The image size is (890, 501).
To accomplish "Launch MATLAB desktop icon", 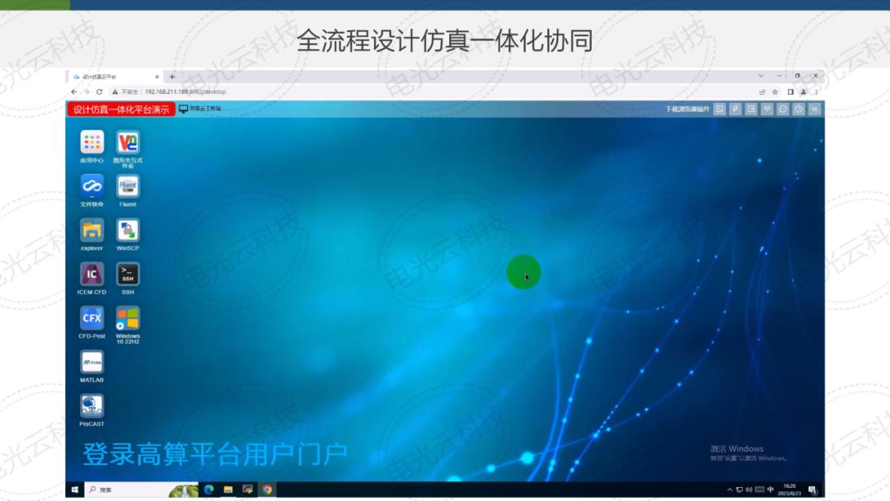I will tap(92, 362).
